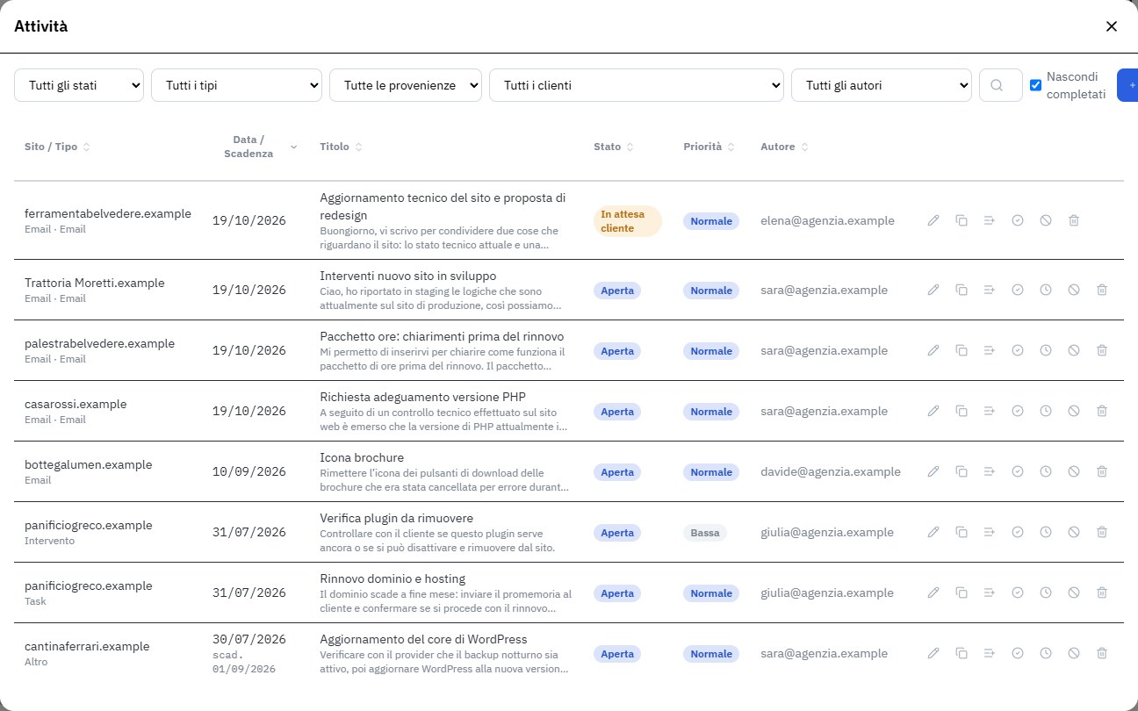Delete the Rinnovo dominio e hosting activity
The width and height of the screenshot is (1138, 711).
point(1102,592)
